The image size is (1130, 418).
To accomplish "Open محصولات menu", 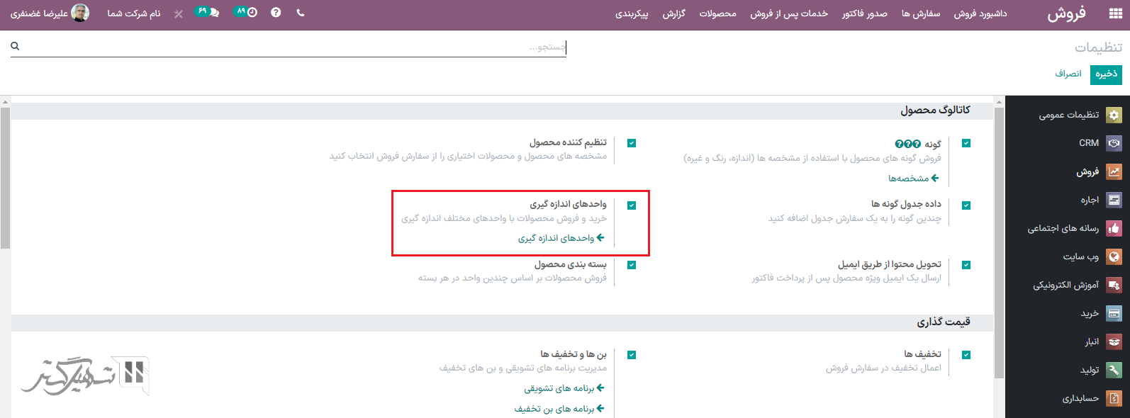I will point(717,13).
